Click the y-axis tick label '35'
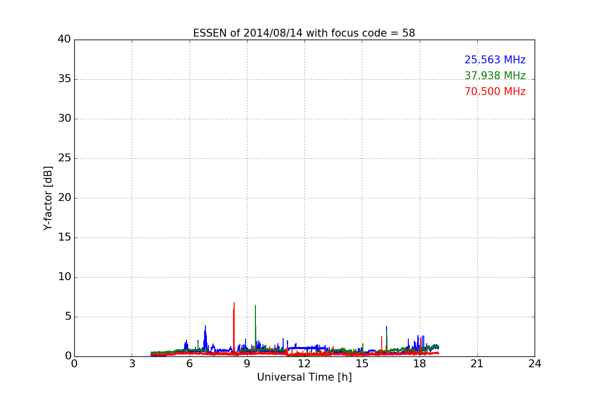 point(64,79)
